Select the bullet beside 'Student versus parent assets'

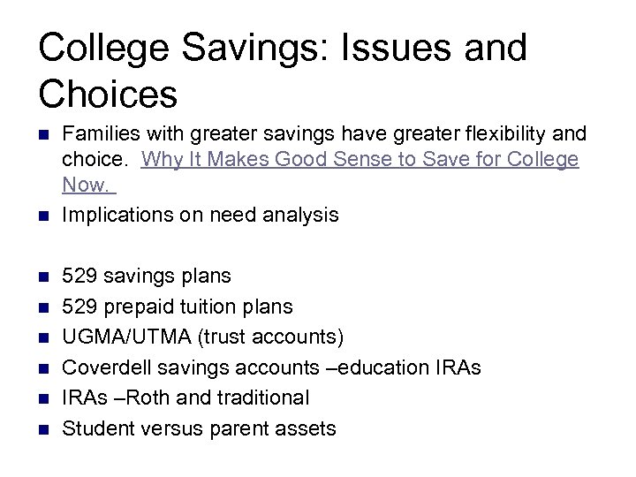[x=42, y=430]
